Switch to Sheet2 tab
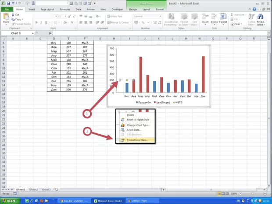The height and width of the screenshot is (204, 272). tap(33, 190)
